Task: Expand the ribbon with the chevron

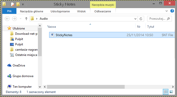Action: (167, 11)
